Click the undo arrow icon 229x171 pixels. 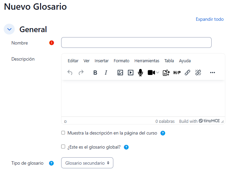pos(70,73)
